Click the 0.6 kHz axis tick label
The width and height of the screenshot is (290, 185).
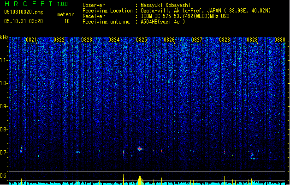4,176
